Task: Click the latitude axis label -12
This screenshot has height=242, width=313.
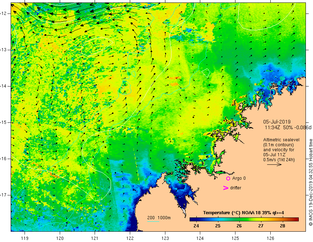Action: click(x=4, y=14)
